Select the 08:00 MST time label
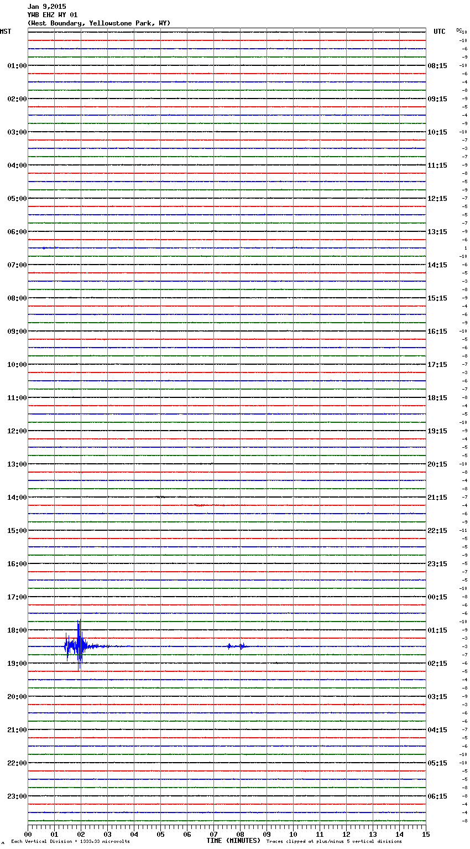The image size is (470, 849). [17, 298]
